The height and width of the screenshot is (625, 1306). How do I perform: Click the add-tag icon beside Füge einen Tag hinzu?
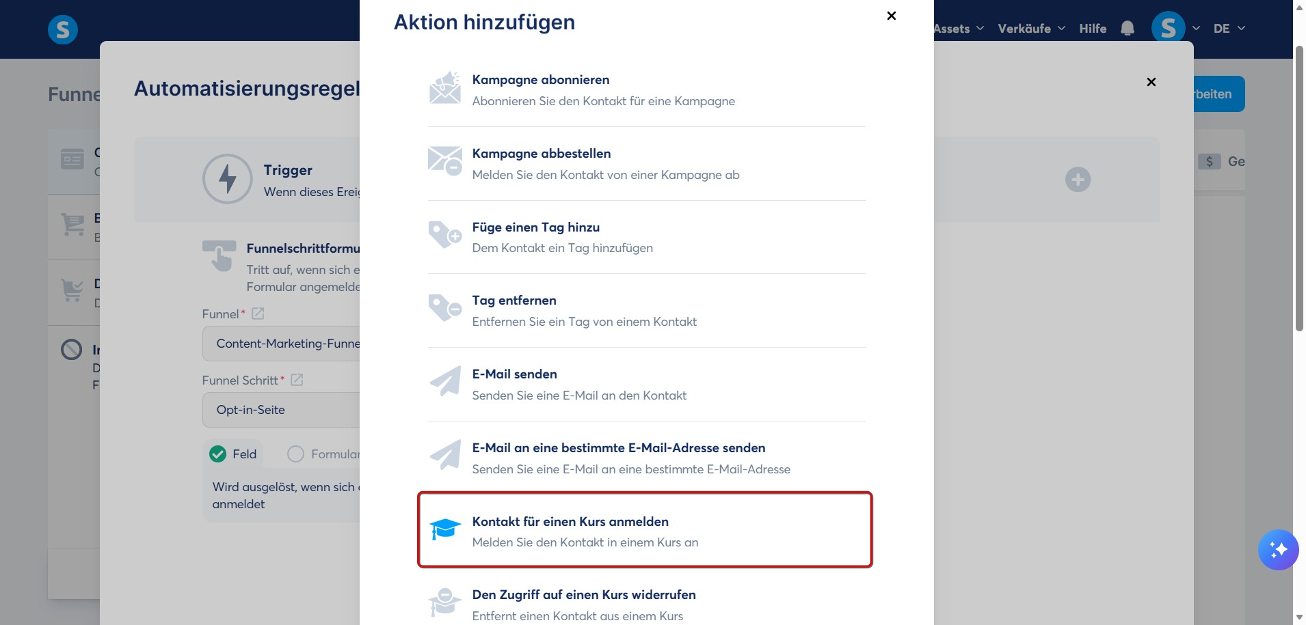pos(445,235)
